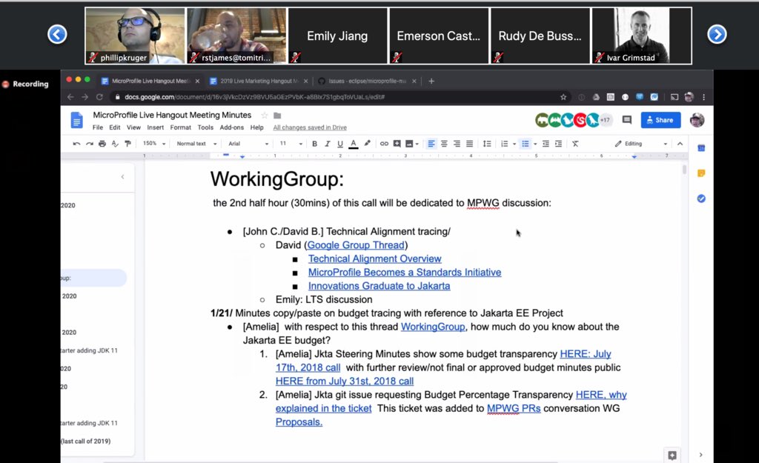The image size is (759, 463).
Task: Click the move to folder icon
Action: [x=277, y=115]
